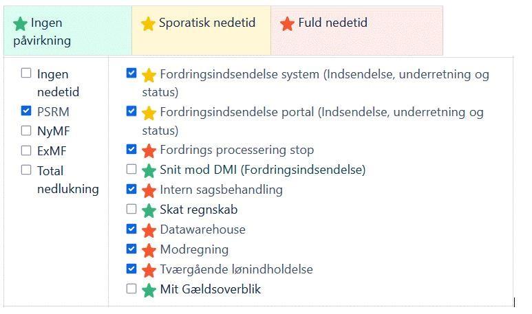Click the yellow star for Fordringsindsendelse system
This screenshot has height=314, width=532.
click(149, 76)
